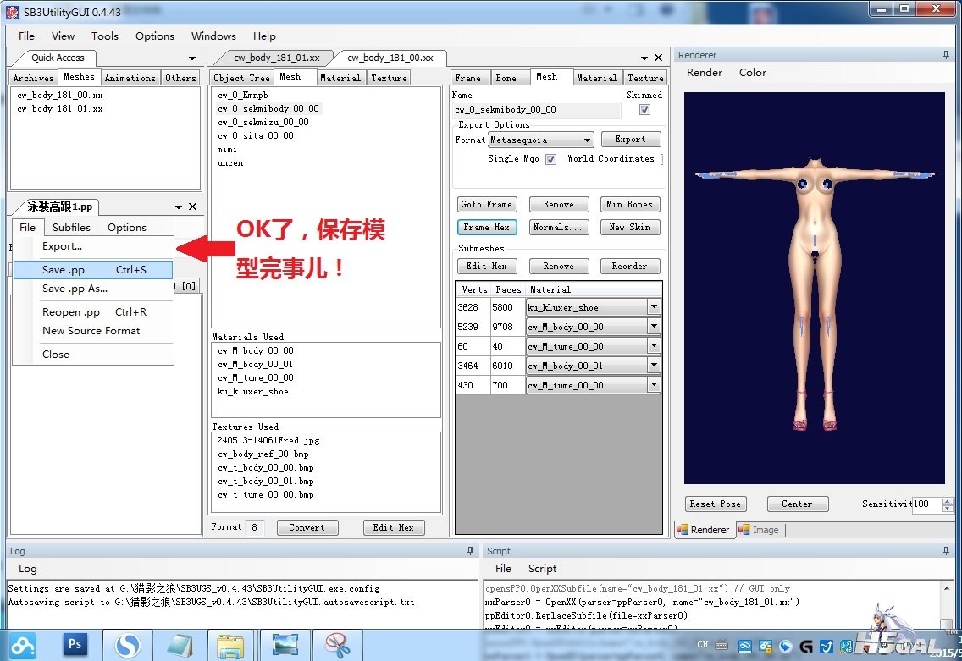Click the Format value field showing 8
The height and width of the screenshot is (661, 962).
pos(255,527)
